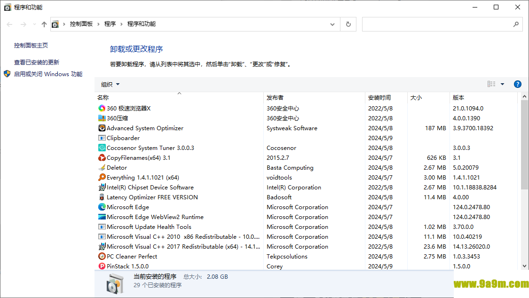Sort the list by 大小 column
Image resolution: width=529 pixels, height=298 pixels.
coord(428,97)
